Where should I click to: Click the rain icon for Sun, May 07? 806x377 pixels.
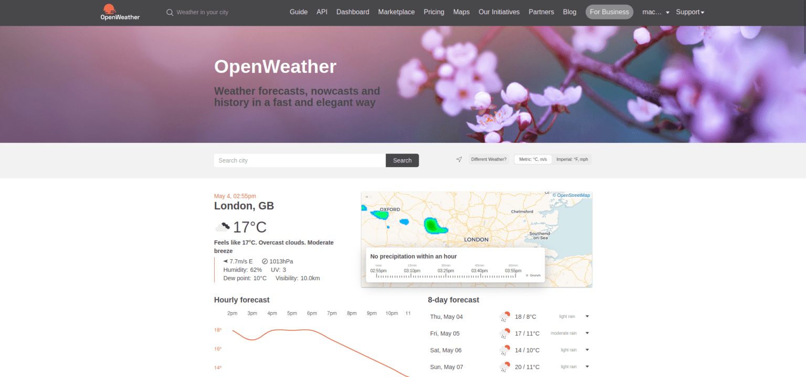click(x=504, y=367)
